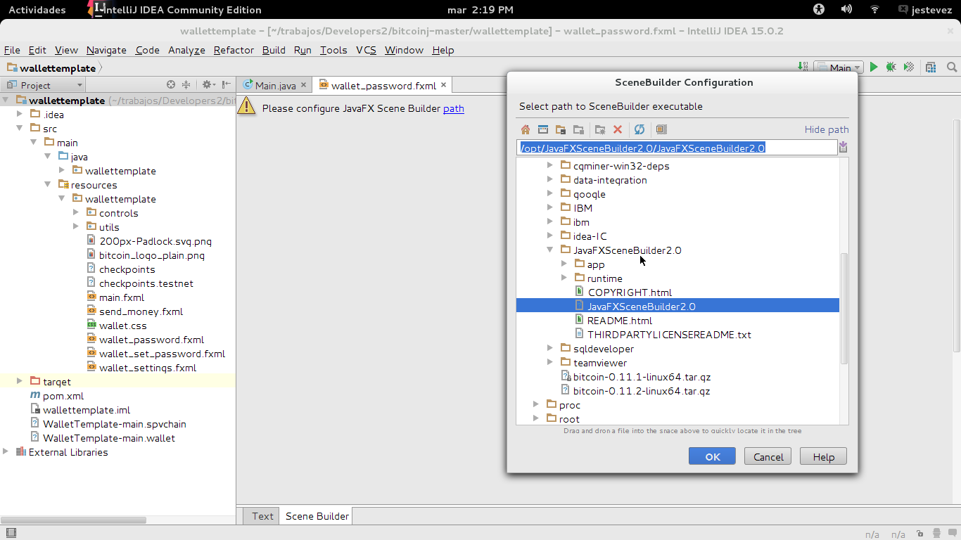961x540 pixels.
Task: Open the Main run configuration dropdown
Action: (x=837, y=67)
